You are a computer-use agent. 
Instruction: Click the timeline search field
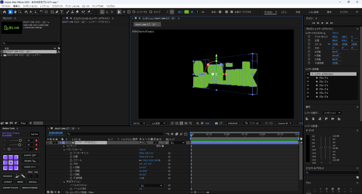(x=115, y=134)
